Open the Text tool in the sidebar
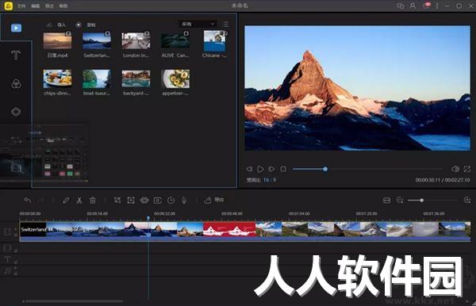Image resolution: width=476 pixels, height=306 pixels. coord(16,55)
